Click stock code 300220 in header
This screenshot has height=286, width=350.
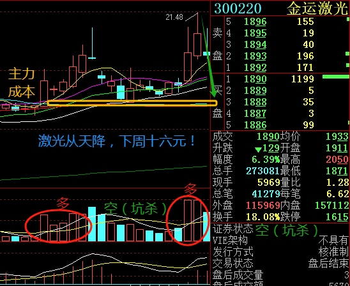click(238, 8)
